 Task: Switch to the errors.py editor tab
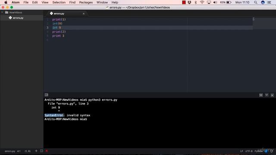(x=59, y=13)
